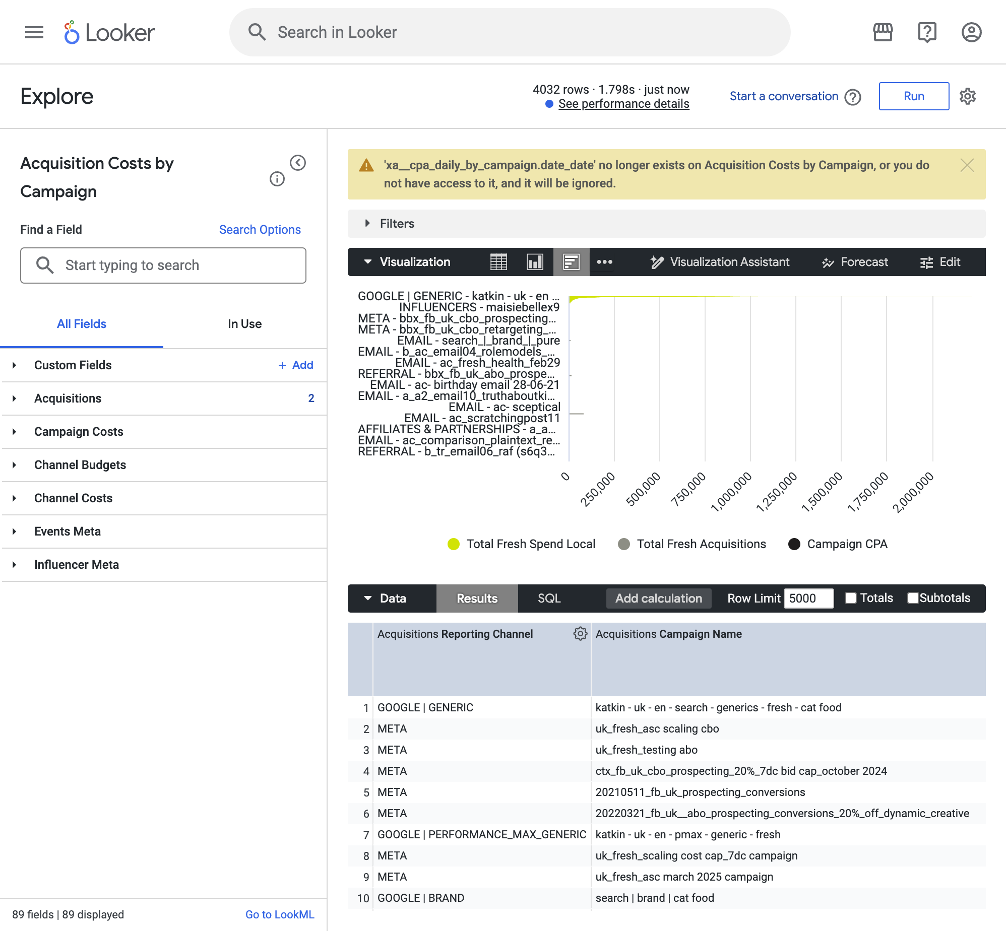The width and height of the screenshot is (1006, 931).
Task: Edit the visualization settings
Action: [940, 262]
